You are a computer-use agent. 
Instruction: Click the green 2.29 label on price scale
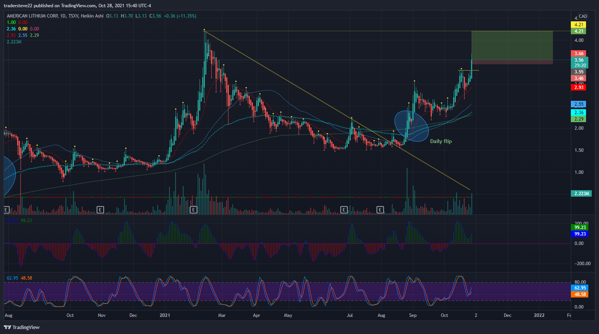coord(579,119)
